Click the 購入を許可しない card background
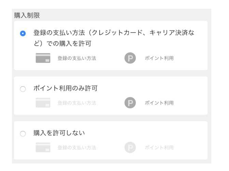Viewport: 229px width, 171px height. 111,140
